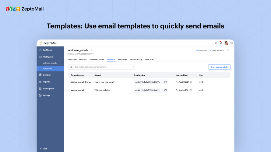Switch to the Webhooks tab
The width and height of the screenshot is (271, 152).
(122, 59)
